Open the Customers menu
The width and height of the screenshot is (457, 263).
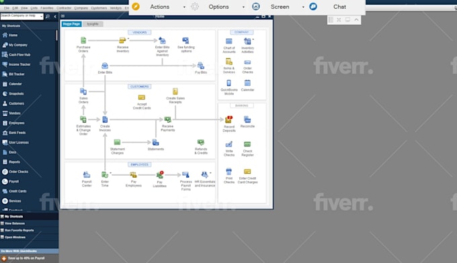coord(99,8)
